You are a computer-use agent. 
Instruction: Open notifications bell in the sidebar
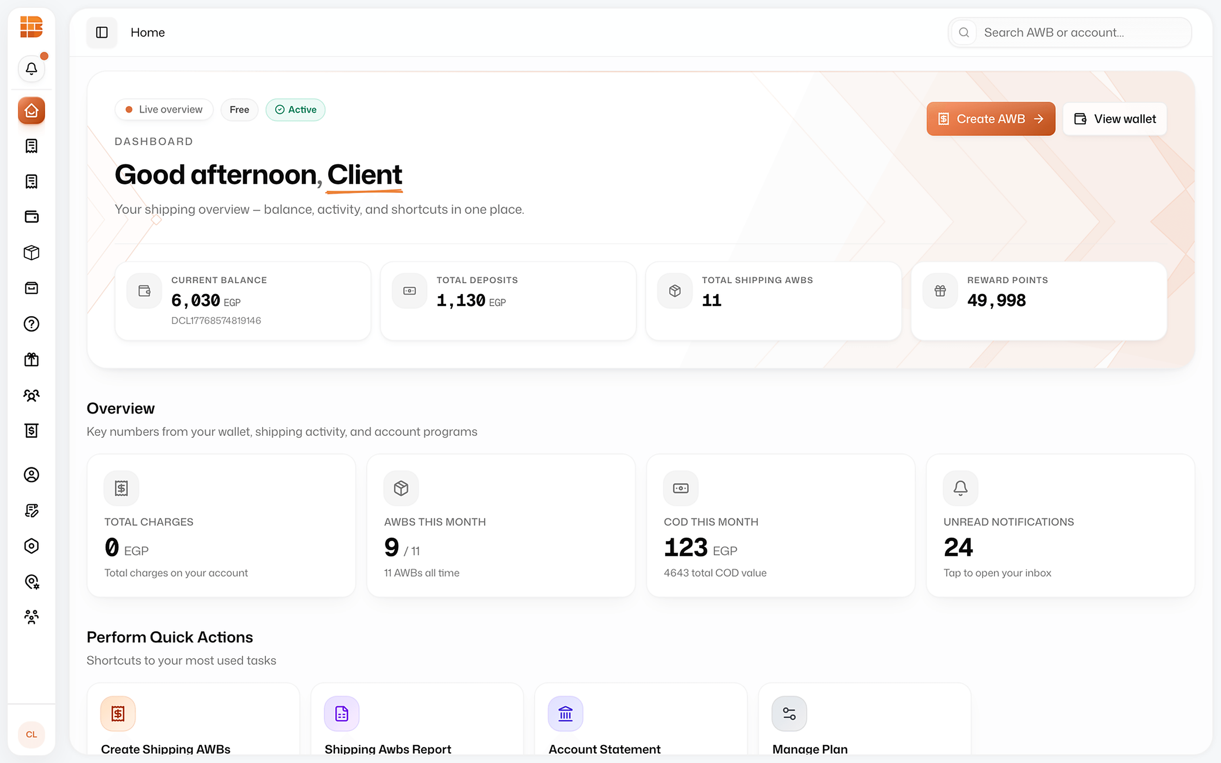pos(31,68)
